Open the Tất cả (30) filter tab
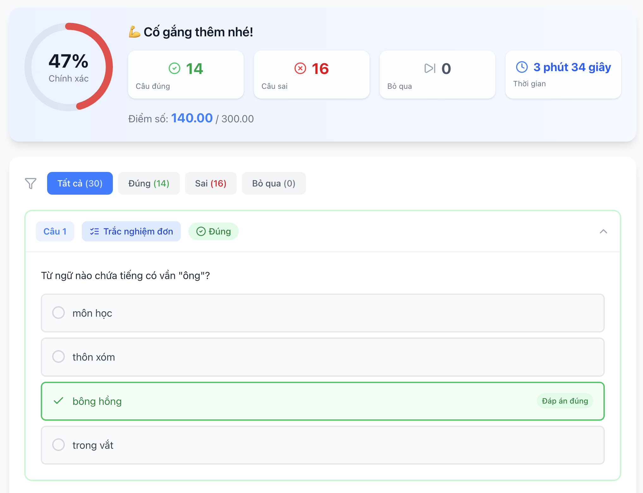Screen dimensions: 643x493 80,183
